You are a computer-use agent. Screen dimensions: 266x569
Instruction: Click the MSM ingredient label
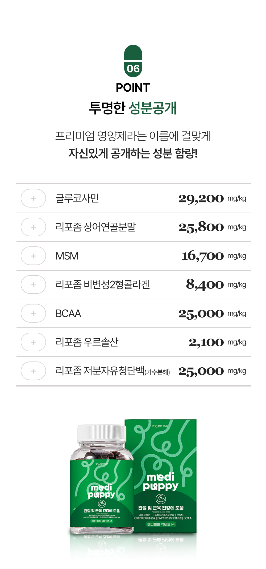(x=67, y=256)
